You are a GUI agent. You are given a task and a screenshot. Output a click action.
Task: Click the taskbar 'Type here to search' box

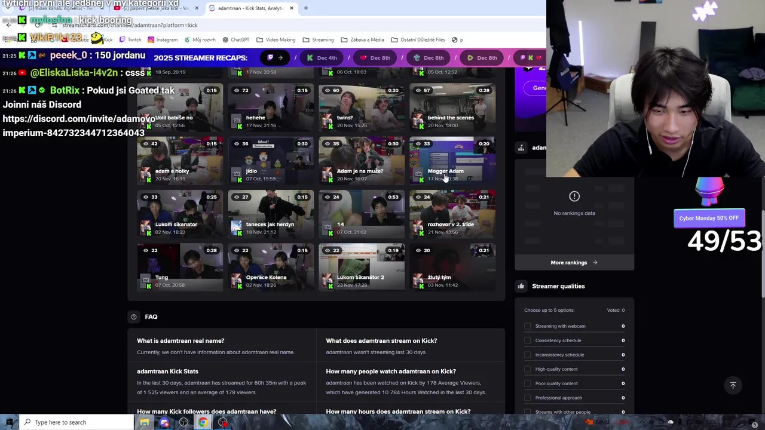tap(78, 422)
